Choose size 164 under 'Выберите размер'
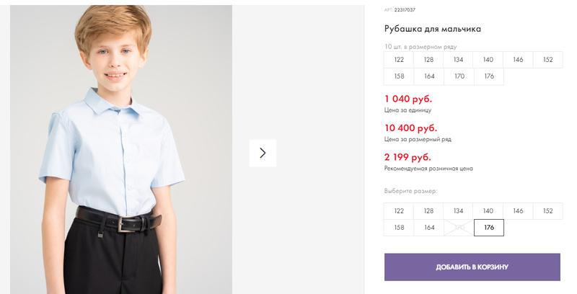The image size is (577, 294). click(428, 228)
